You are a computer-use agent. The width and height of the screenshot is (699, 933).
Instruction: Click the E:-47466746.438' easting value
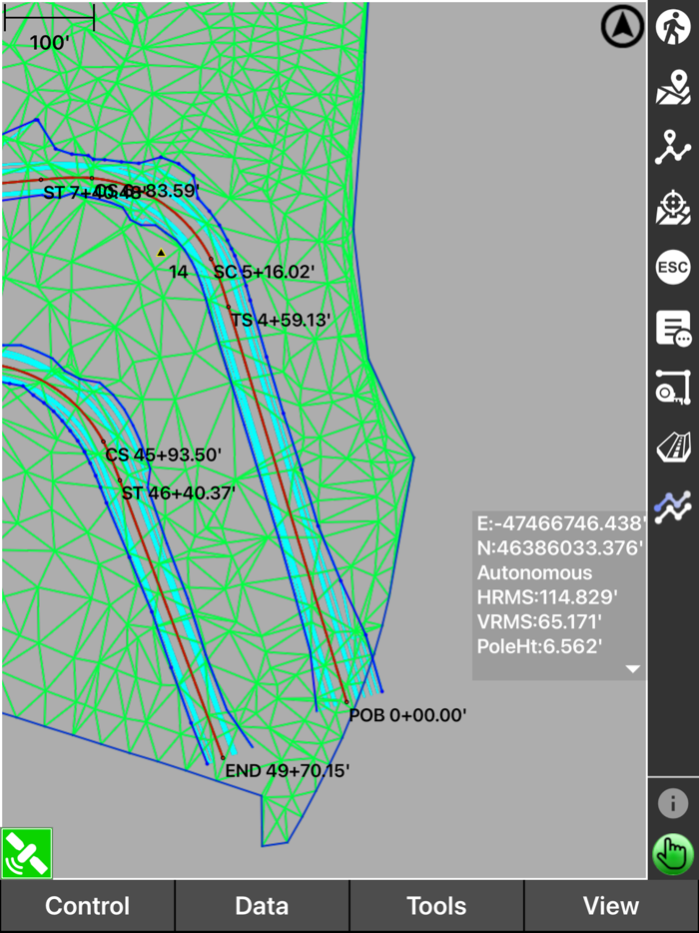pos(561,523)
